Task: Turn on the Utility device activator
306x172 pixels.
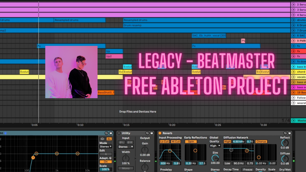Action: click(x=119, y=133)
